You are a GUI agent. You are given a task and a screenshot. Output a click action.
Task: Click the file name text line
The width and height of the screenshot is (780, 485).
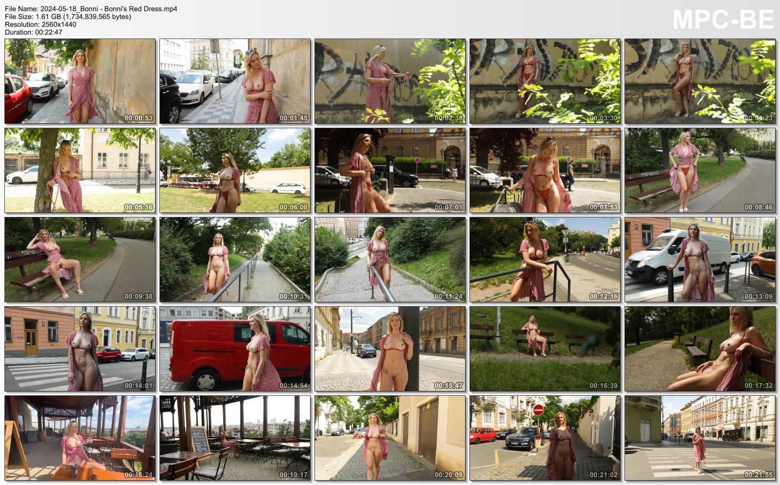click(91, 9)
